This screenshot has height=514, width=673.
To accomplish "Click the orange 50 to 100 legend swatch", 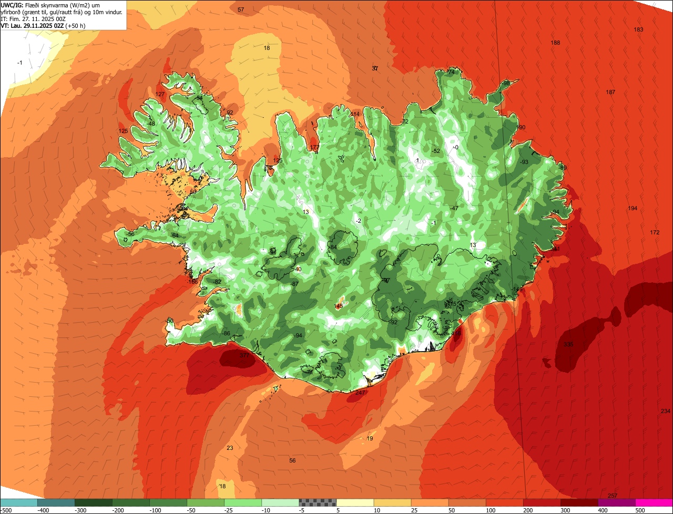I will [467, 502].
